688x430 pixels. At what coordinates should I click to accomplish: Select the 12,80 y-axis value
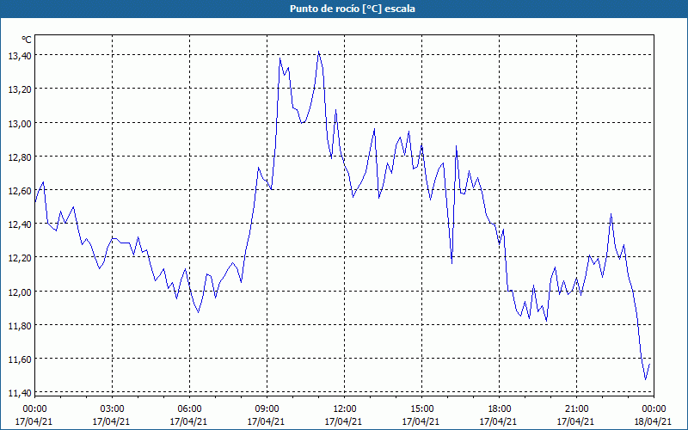[x=19, y=157]
